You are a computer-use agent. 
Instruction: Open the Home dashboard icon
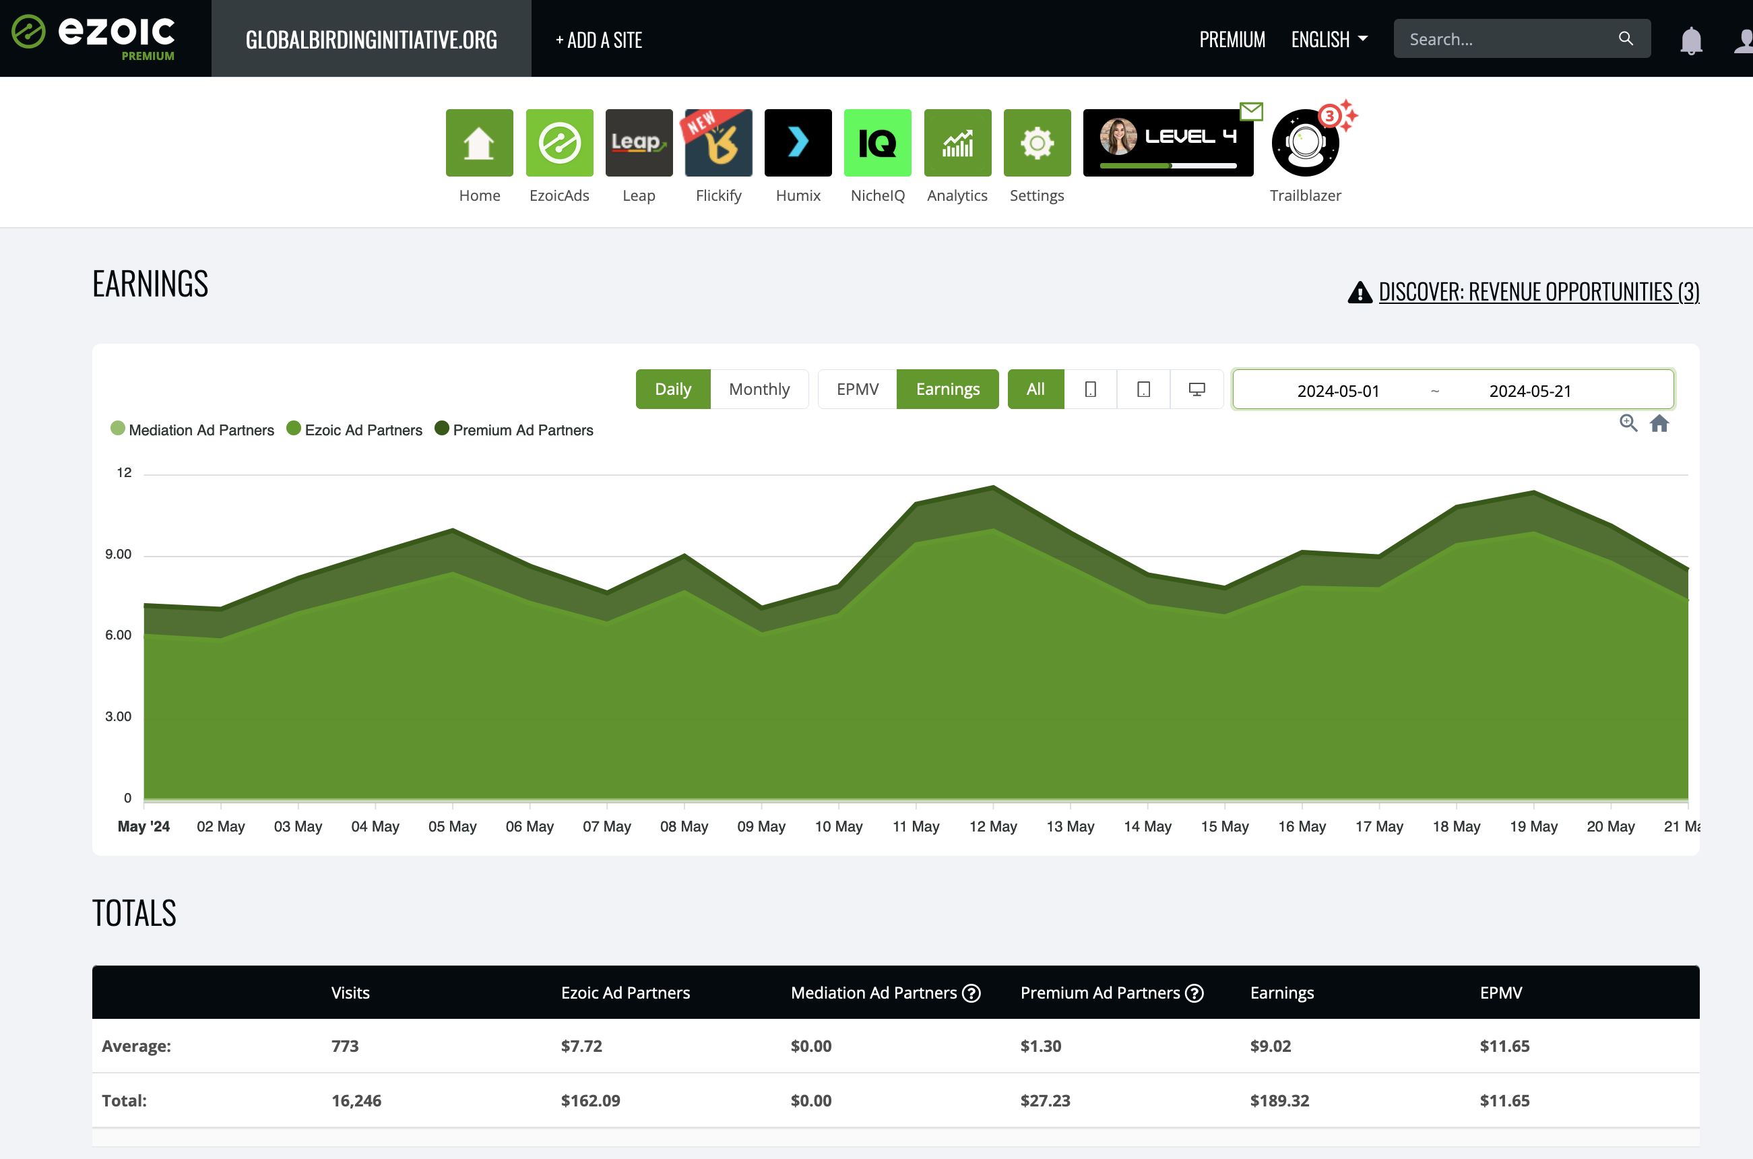(479, 143)
